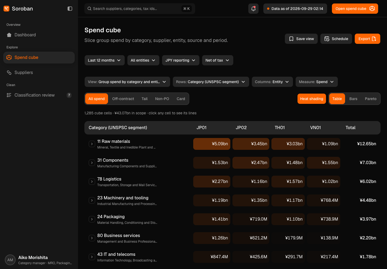Open the Columns: Entity dropdown
The image size is (387, 269).
272,82
